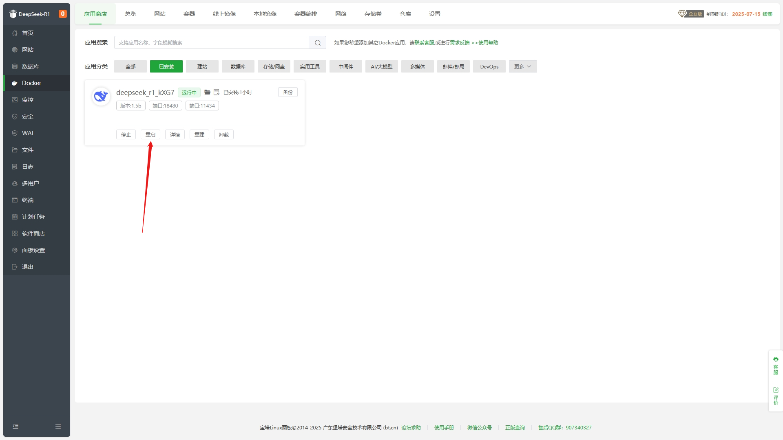Viewport: 783px width, 440px height.
Task: Open the >>使用帮助 link
Action: [x=485, y=43]
